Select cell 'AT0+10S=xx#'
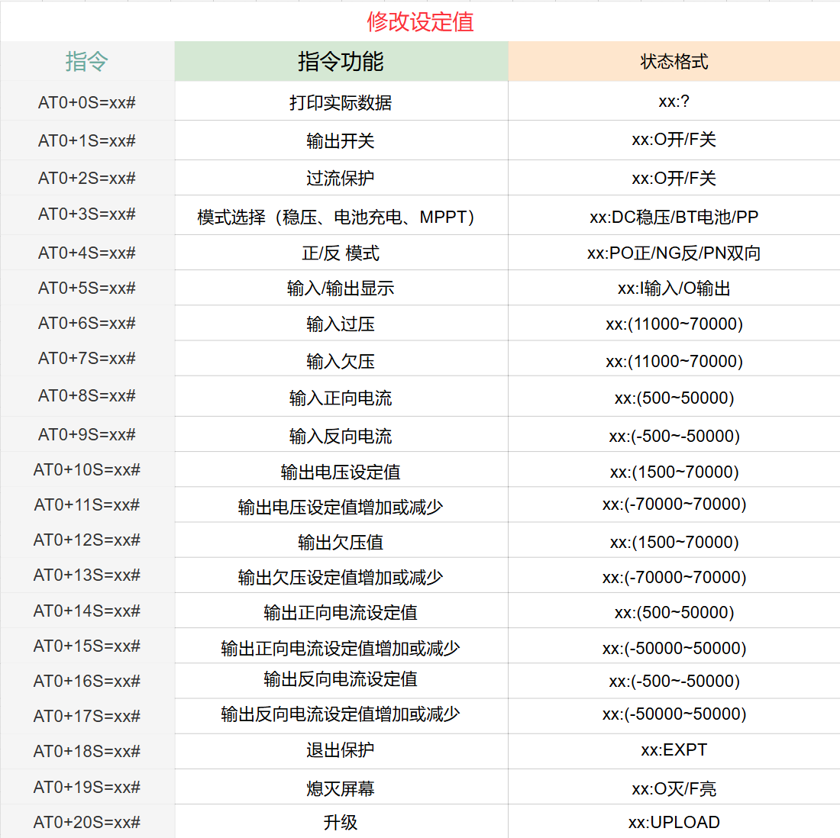Screen dimensions: 840x838 coord(87,469)
